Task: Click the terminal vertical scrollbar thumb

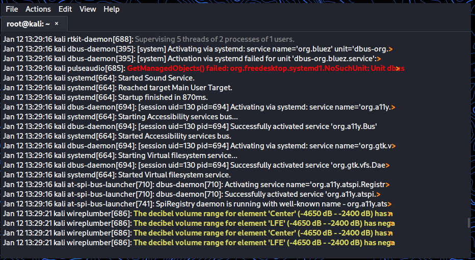Action: 469,223
